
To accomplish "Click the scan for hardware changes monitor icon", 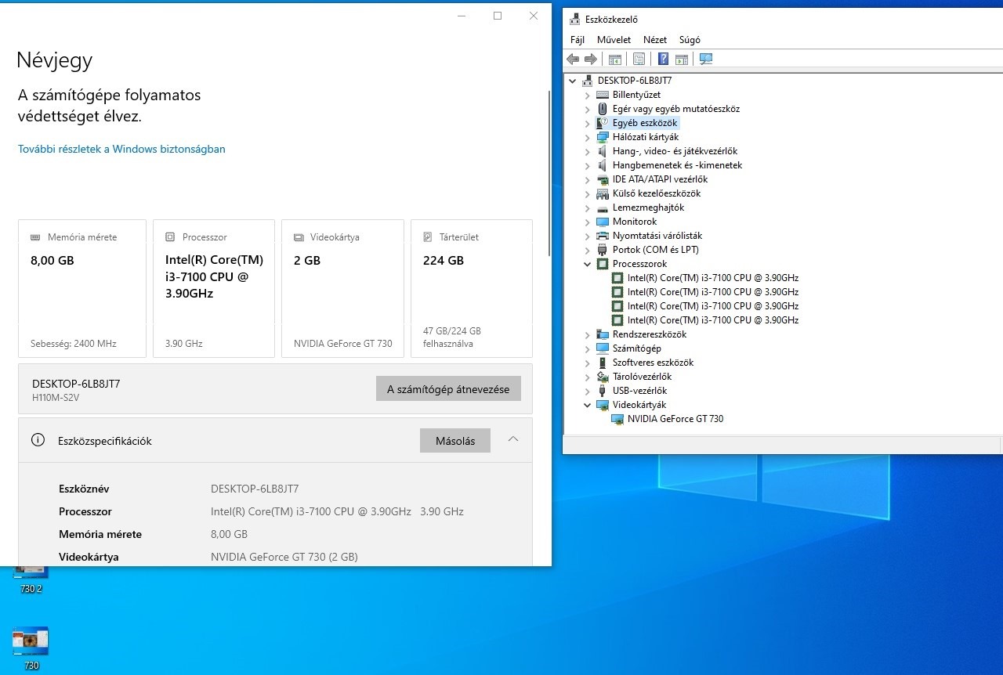I will pyautogui.click(x=706, y=60).
